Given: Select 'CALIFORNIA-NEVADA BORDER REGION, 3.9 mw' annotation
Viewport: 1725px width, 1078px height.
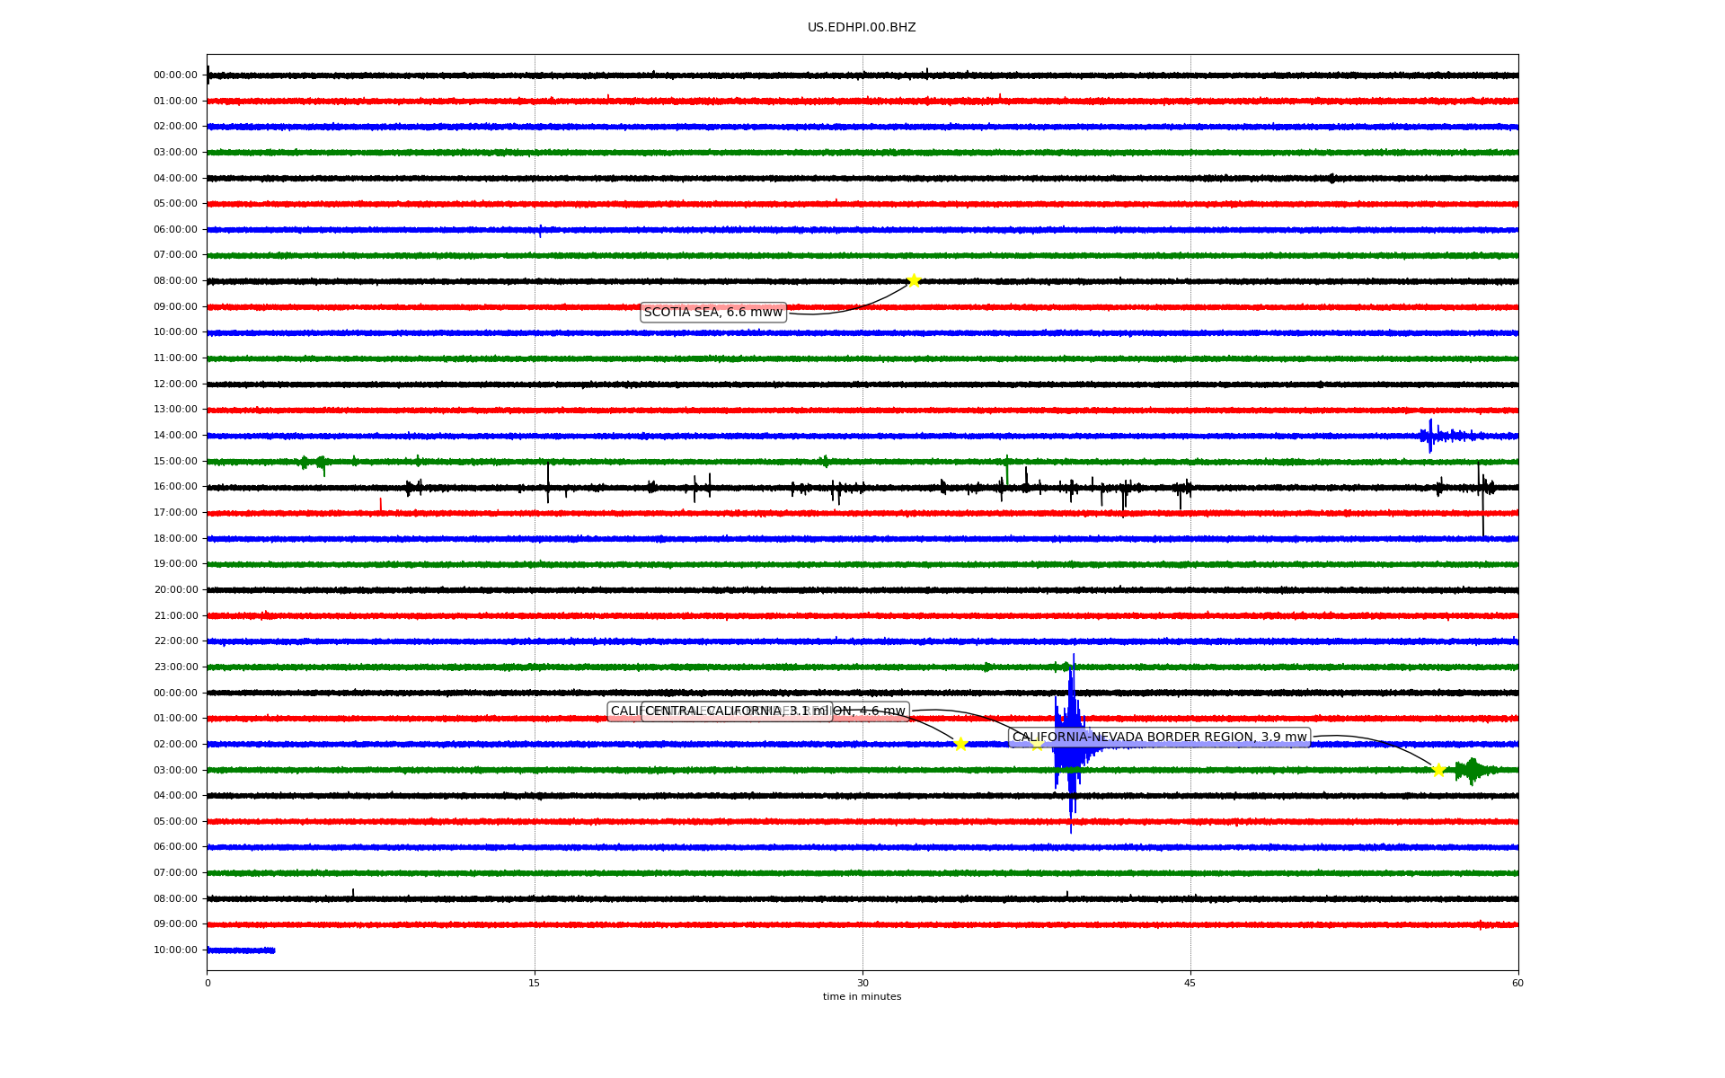Looking at the screenshot, I should pyautogui.click(x=1159, y=738).
